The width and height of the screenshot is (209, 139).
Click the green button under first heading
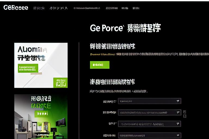click(100, 65)
